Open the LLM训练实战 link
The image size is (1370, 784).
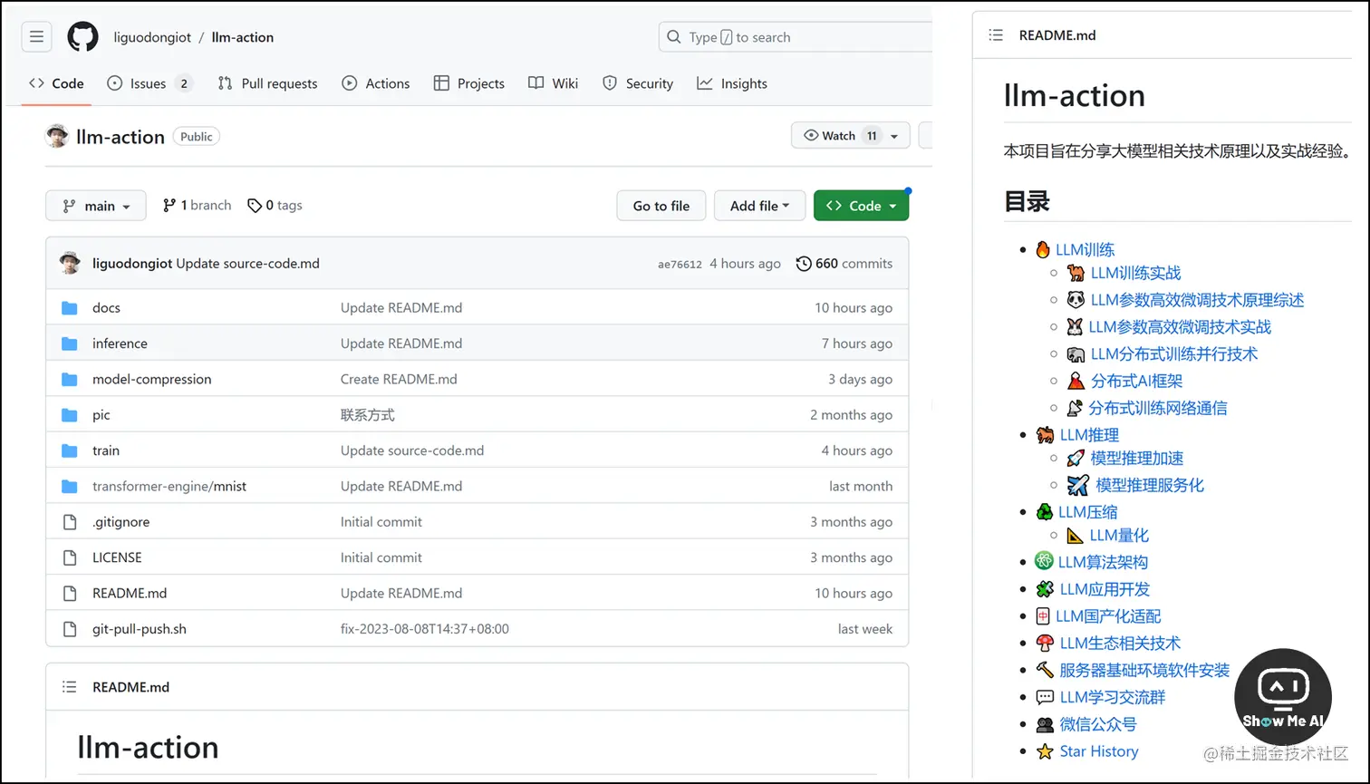click(x=1135, y=273)
